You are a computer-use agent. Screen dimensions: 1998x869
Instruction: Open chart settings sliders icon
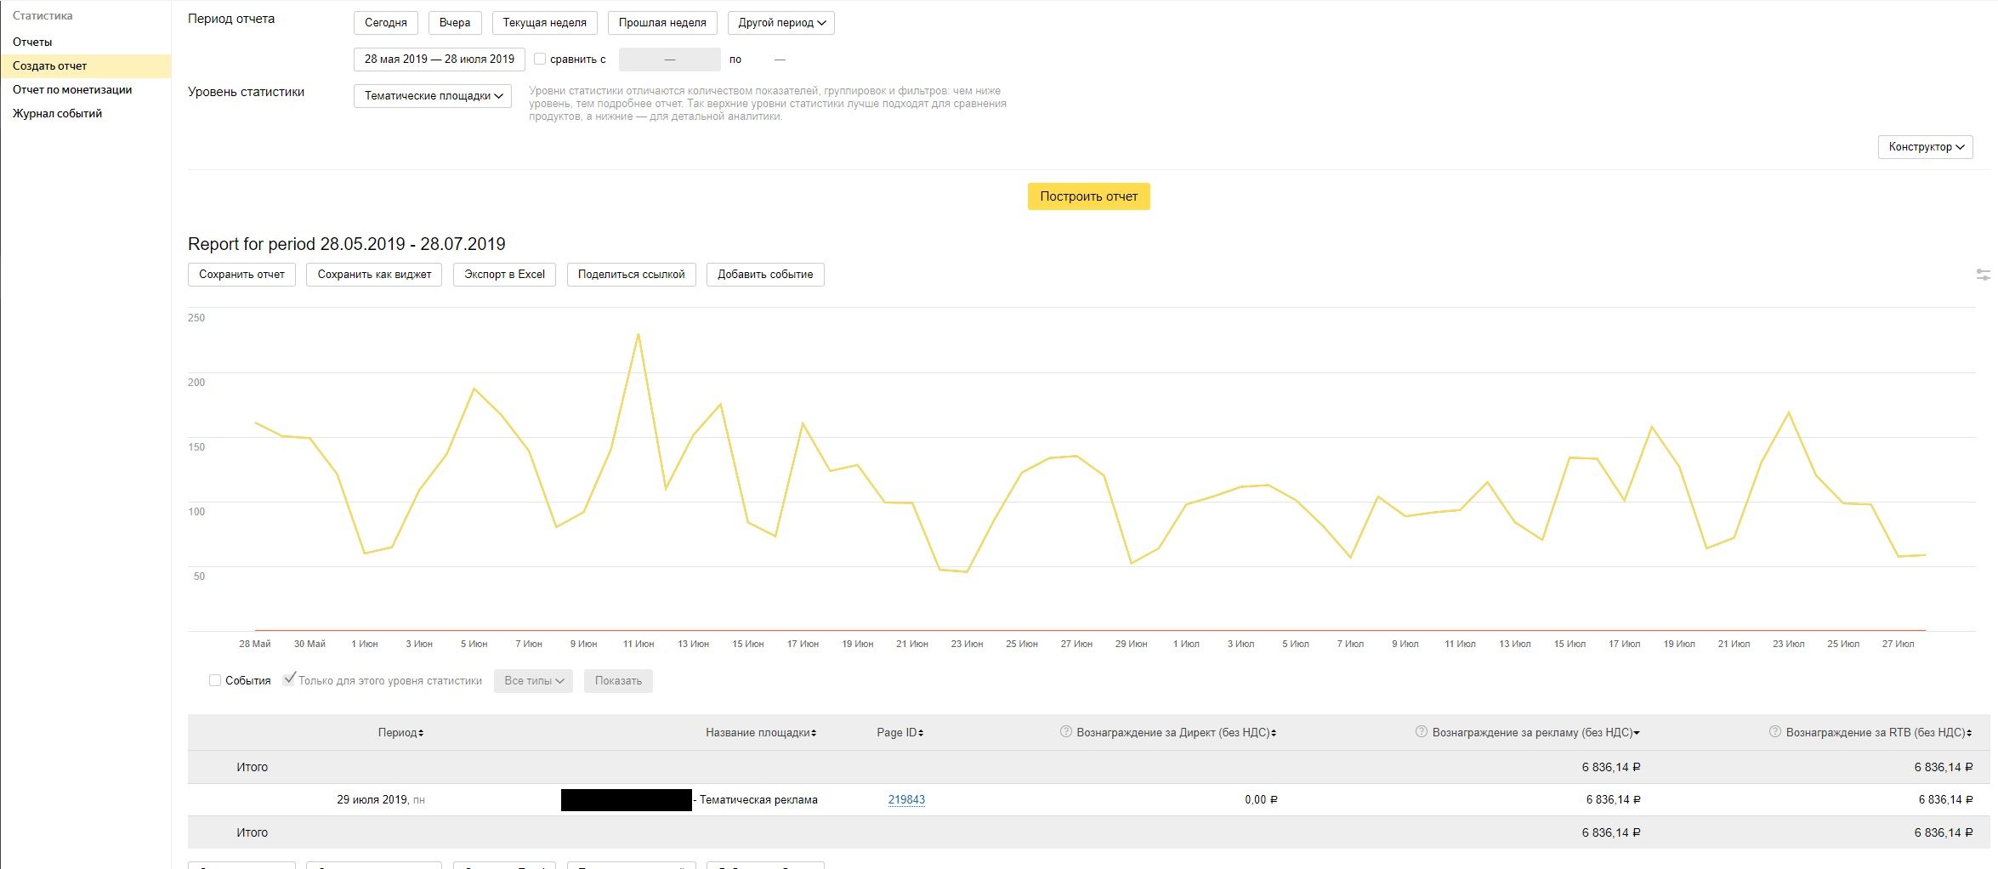1983,275
